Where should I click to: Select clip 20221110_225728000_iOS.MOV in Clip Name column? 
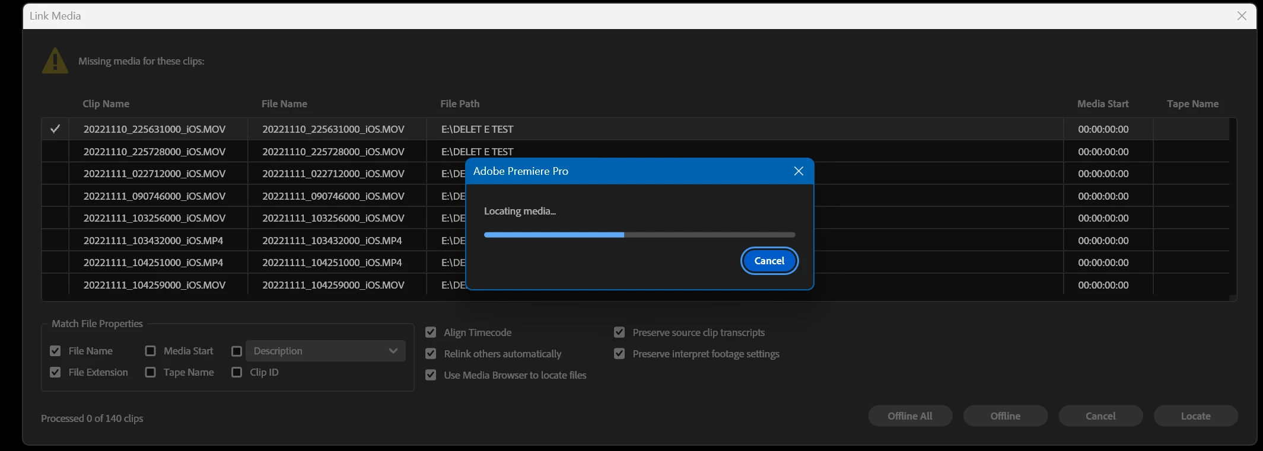coord(154,152)
